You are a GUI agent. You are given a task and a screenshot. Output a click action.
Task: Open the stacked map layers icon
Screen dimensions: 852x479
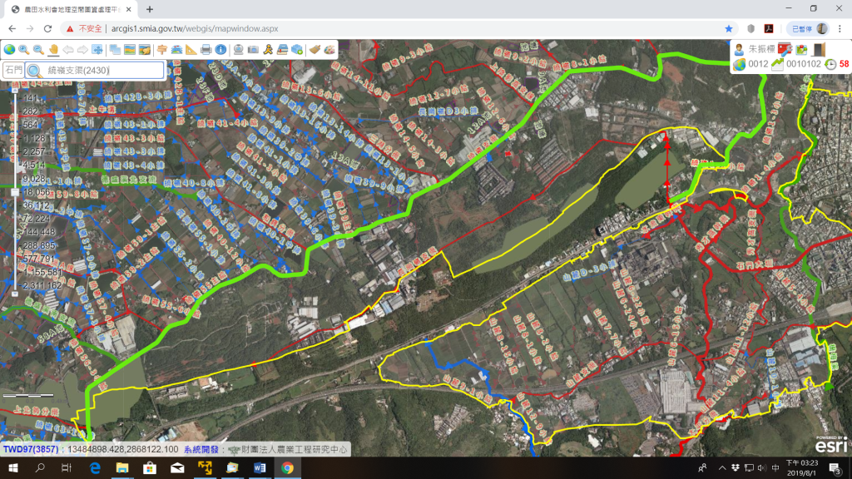point(176,49)
